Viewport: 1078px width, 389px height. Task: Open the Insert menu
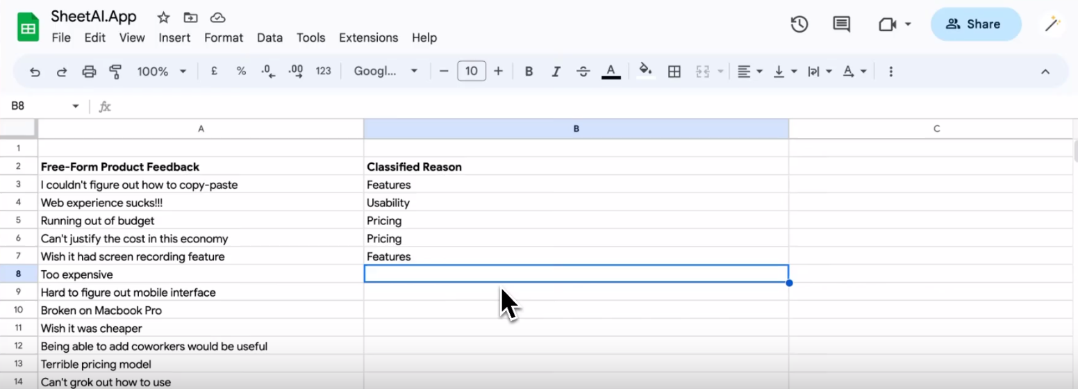click(174, 38)
